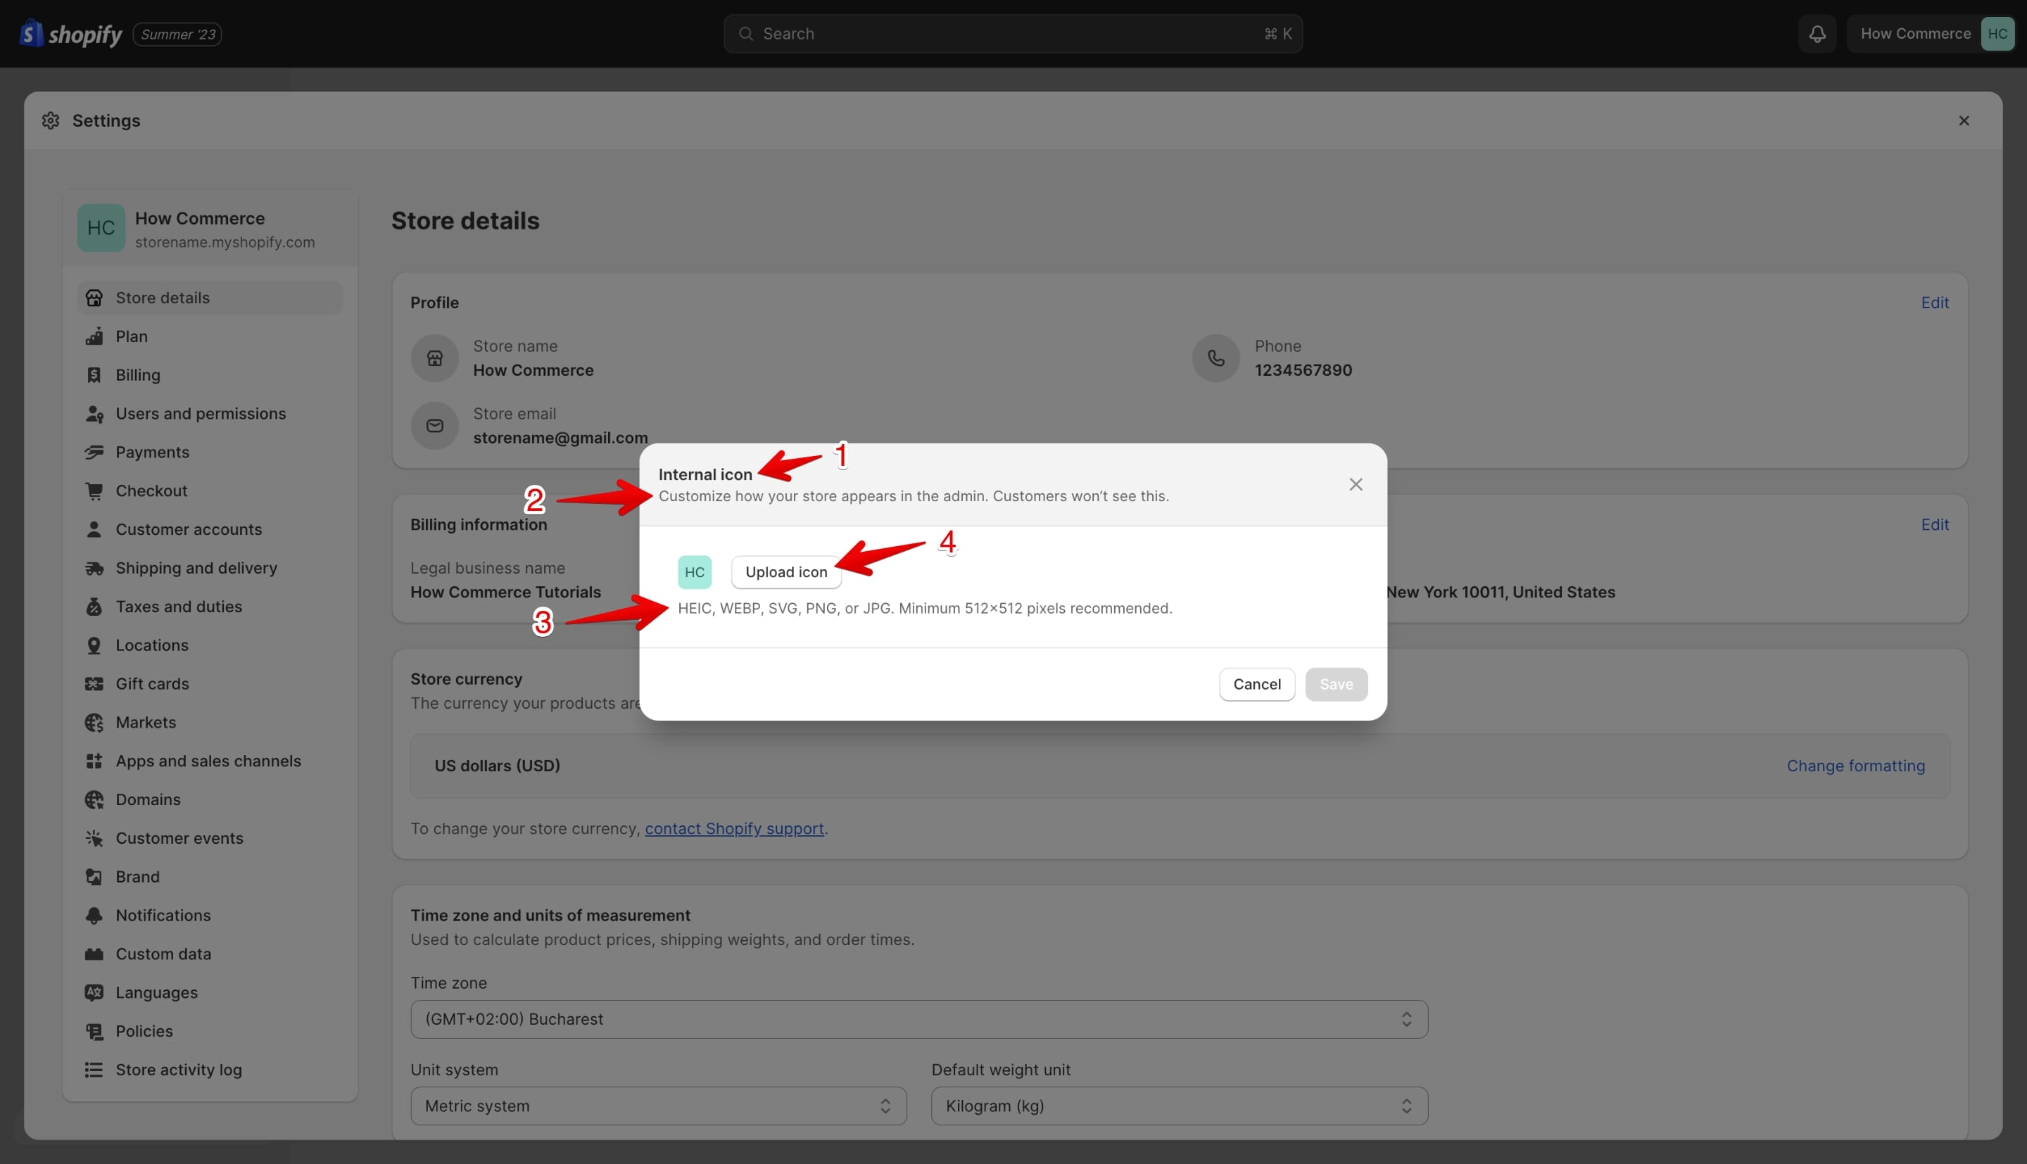This screenshot has height=1164, width=2027.
Task: Open the Time zone dropdown
Action: click(x=918, y=1019)
